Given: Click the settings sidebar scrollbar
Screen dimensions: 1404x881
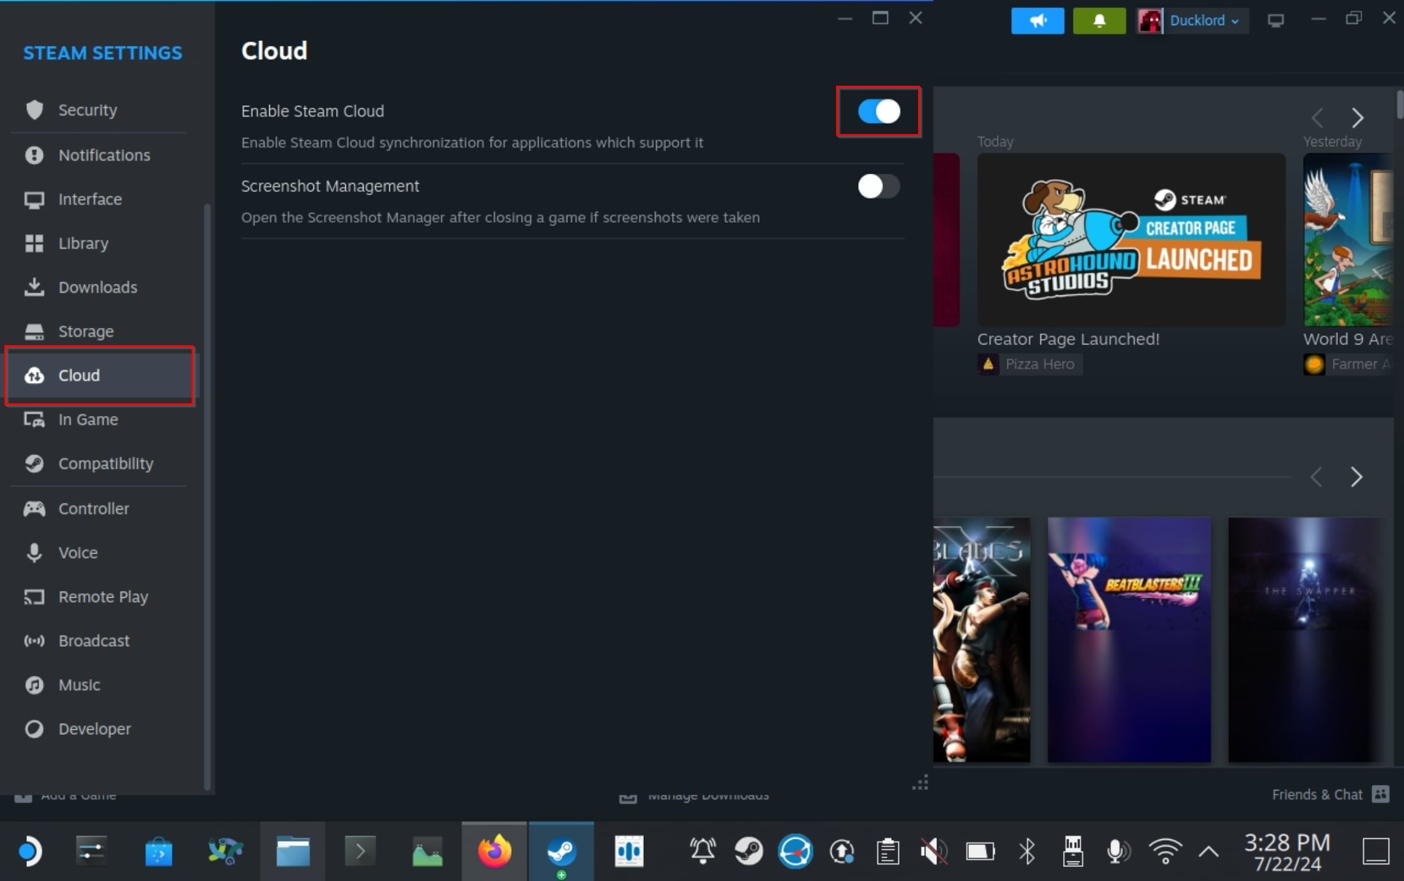Looking at the screenshot, I should [207, 496].
